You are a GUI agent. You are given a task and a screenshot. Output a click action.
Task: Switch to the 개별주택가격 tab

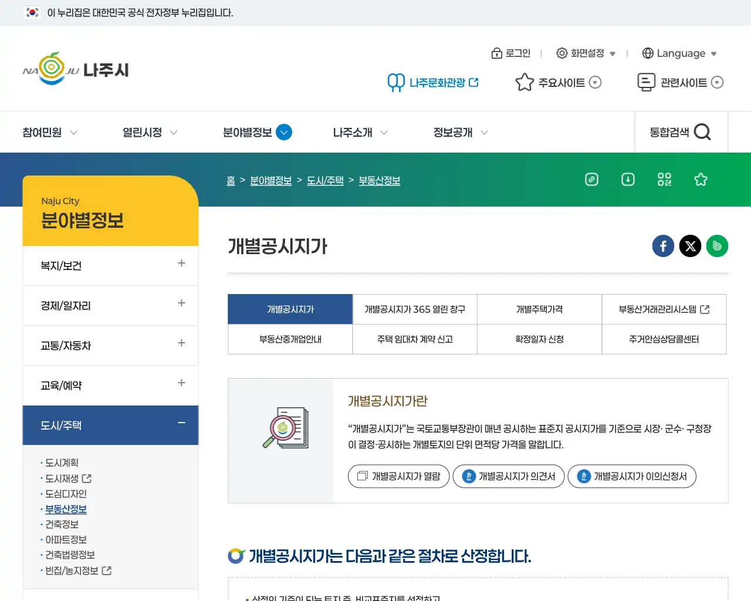click(x=539, y=309)
